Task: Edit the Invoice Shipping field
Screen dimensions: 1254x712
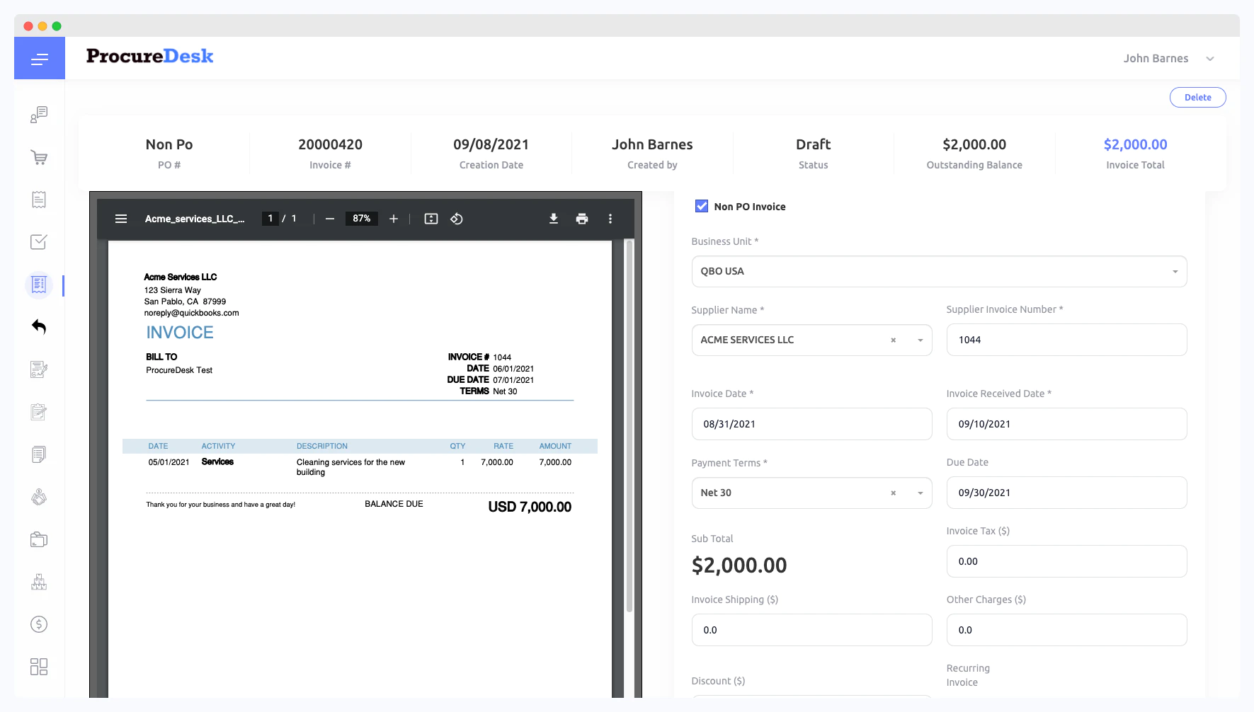Action: [811, 630]
